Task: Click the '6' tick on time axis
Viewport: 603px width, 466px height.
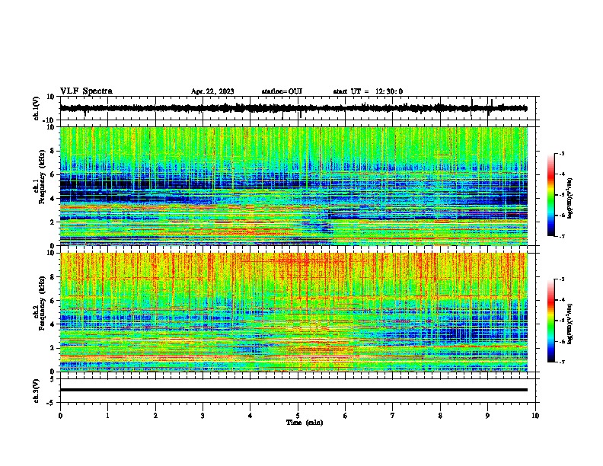Action: point(346,416)
